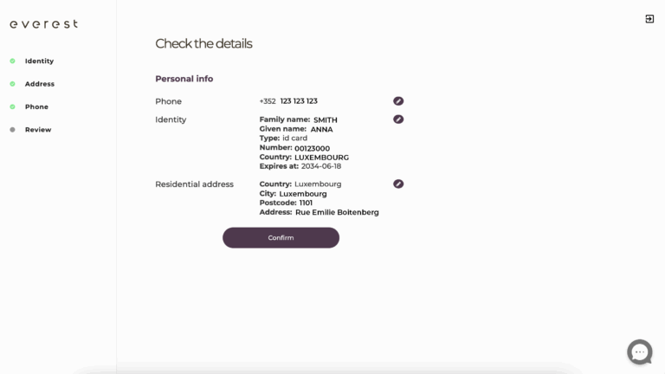Click the family name SMITH value

point(326,120)
